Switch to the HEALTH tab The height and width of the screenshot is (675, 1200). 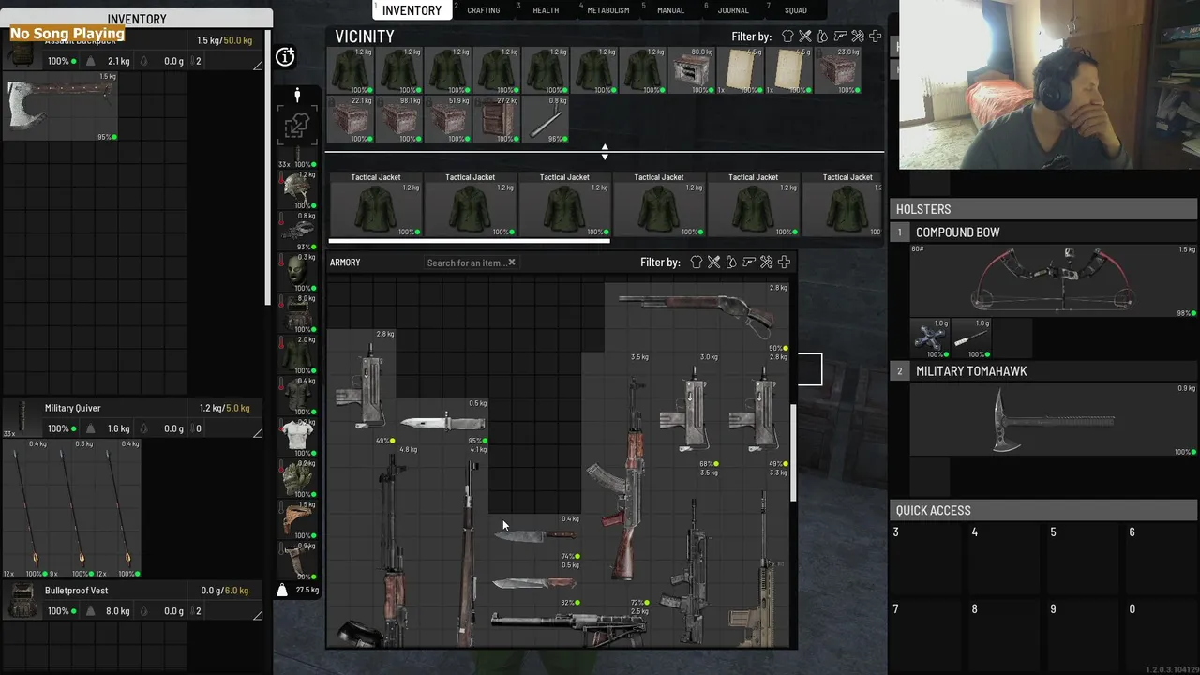tap(546, 10)
